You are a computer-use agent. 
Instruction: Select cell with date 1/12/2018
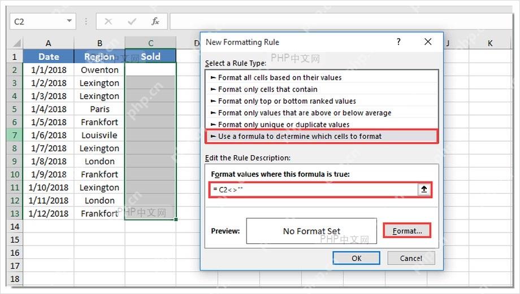(x=49, y=213)
